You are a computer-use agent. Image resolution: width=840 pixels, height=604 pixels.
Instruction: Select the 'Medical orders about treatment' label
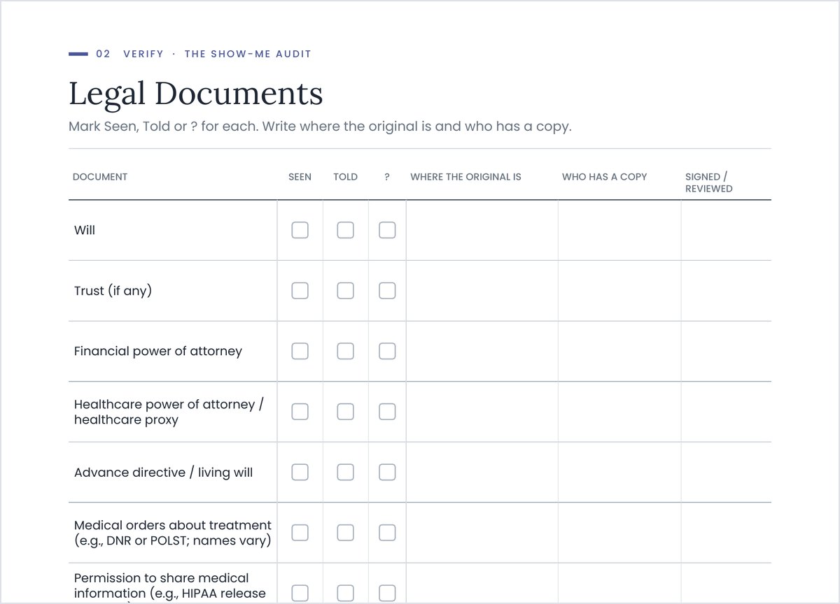click(x=173, y=533)
